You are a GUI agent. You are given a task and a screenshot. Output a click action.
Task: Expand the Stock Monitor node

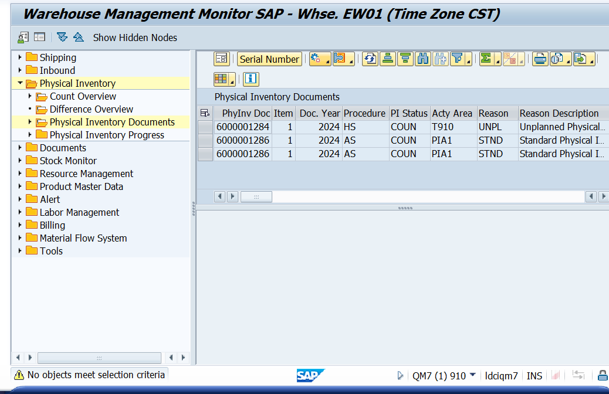coord(20,160)
